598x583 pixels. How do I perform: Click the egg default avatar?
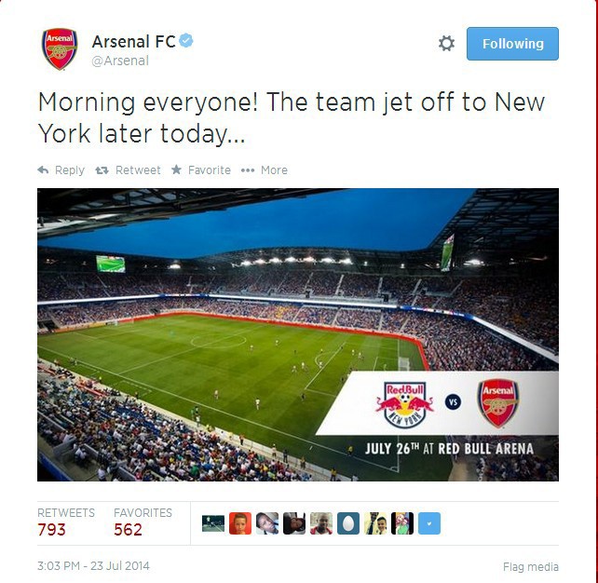click(348, 523)
